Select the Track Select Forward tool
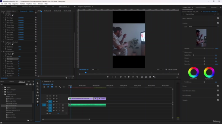222x124 pixels. click(37, 86)
